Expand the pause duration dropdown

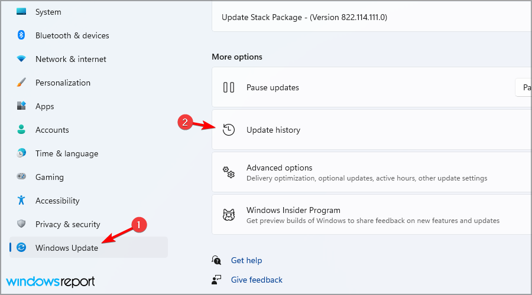(524, 87)
